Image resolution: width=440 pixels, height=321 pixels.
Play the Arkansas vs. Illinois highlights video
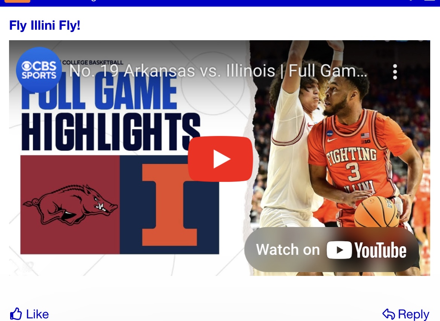pos(220,159)
